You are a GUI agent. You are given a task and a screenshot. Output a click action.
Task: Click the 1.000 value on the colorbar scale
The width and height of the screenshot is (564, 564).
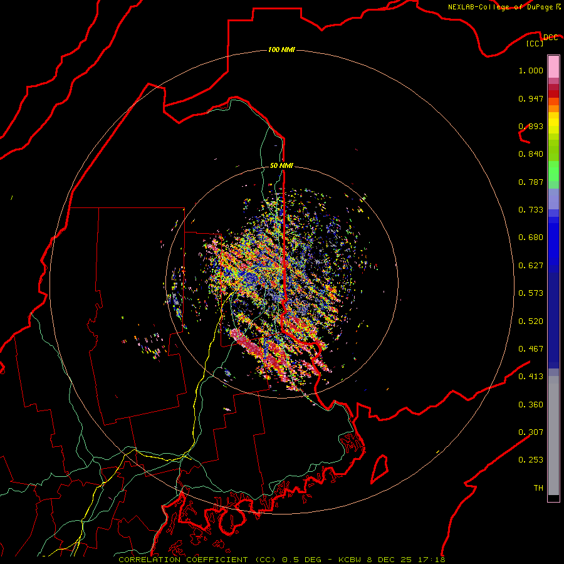531,70
